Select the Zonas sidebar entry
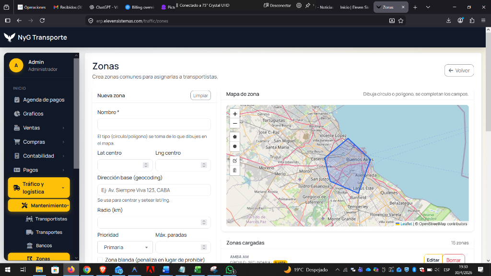 tap(39, 257)
